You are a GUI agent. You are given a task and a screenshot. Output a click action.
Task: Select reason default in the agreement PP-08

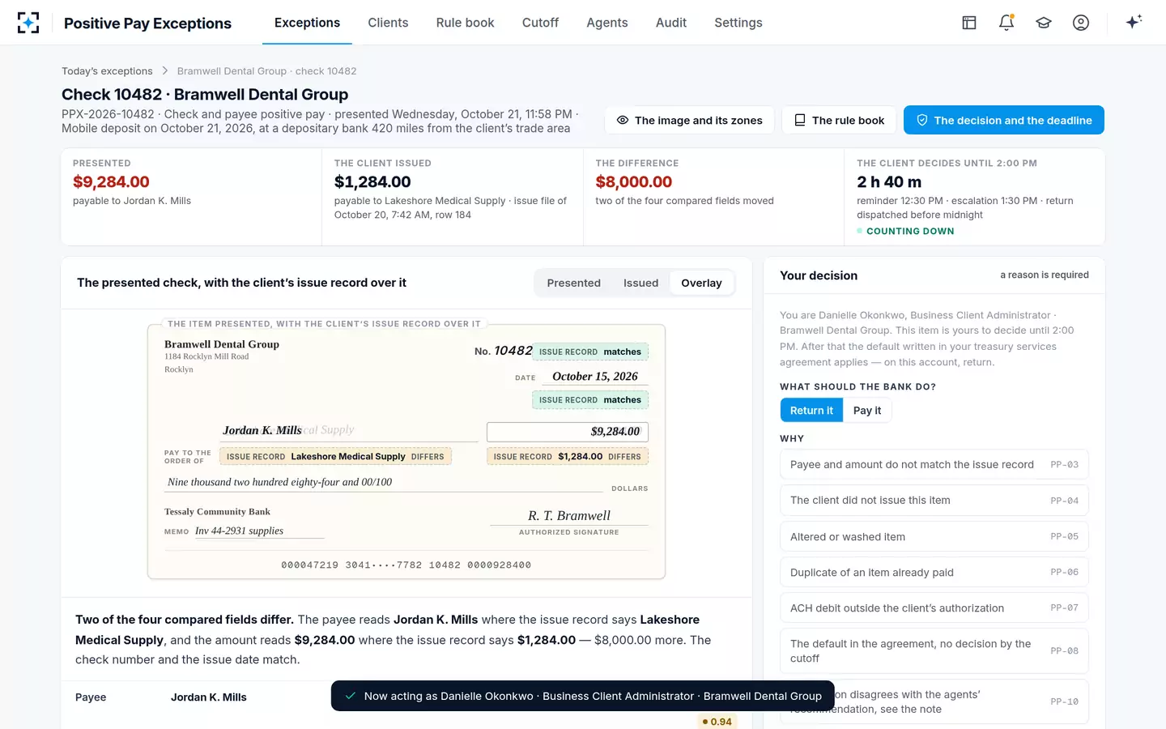(934, 650)
